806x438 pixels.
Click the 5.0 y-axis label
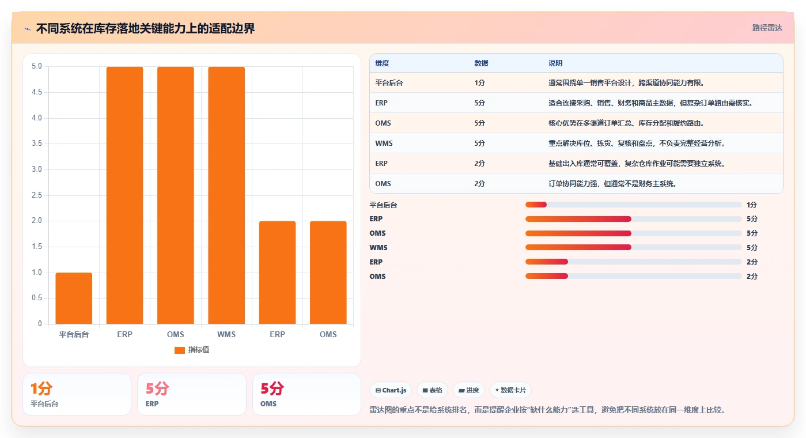(x=36, y=66)
